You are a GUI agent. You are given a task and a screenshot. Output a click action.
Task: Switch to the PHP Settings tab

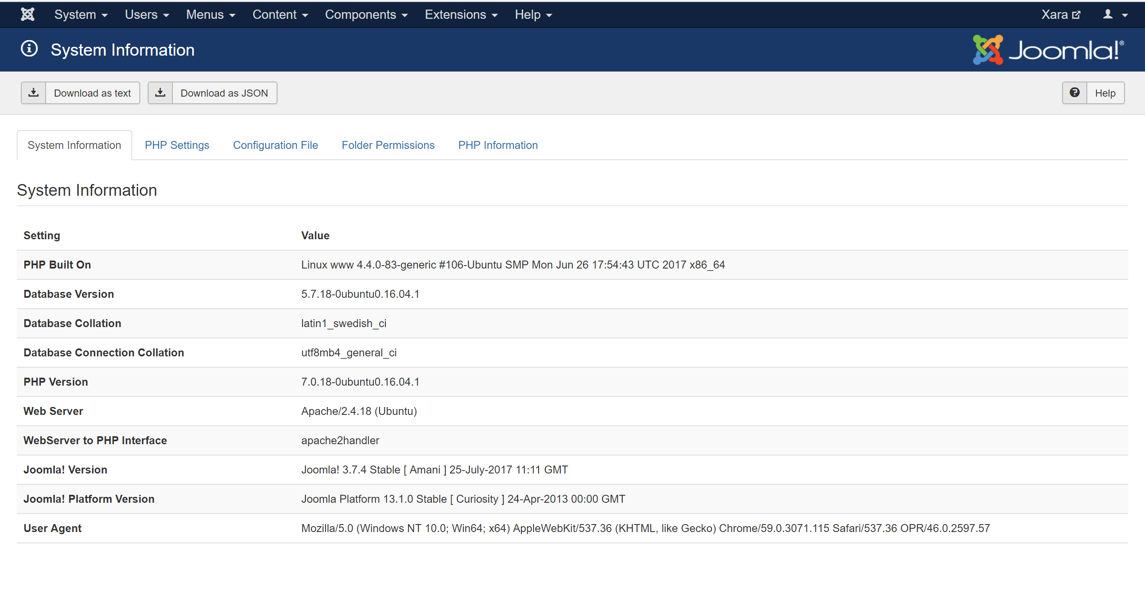pos(177,145)
